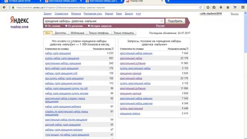Screen dimensions: 247x139
Task: Open the downloads arrow icon
Action: [221, 7]
